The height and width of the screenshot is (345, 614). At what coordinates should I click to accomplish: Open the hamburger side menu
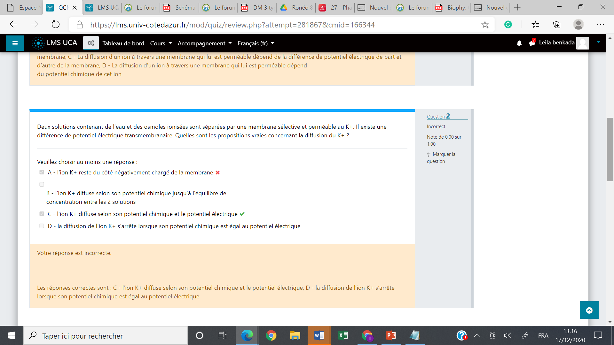(15, 43)
